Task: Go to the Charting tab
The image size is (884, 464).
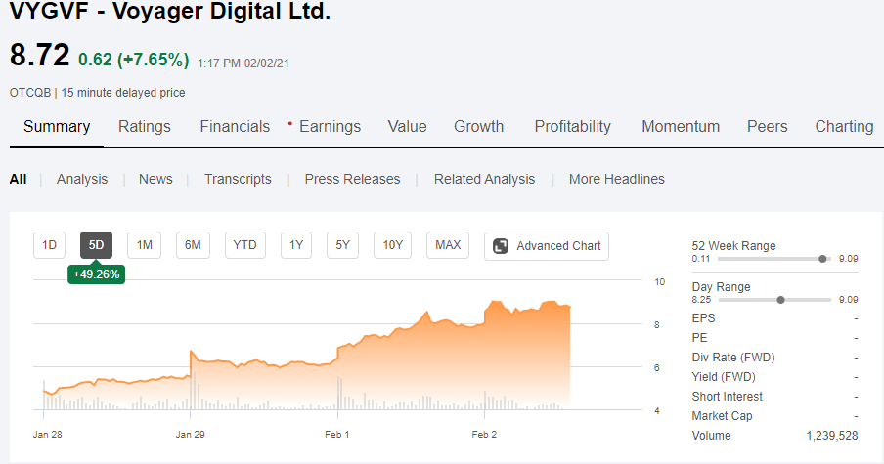Action: click(x=844, y=127)
